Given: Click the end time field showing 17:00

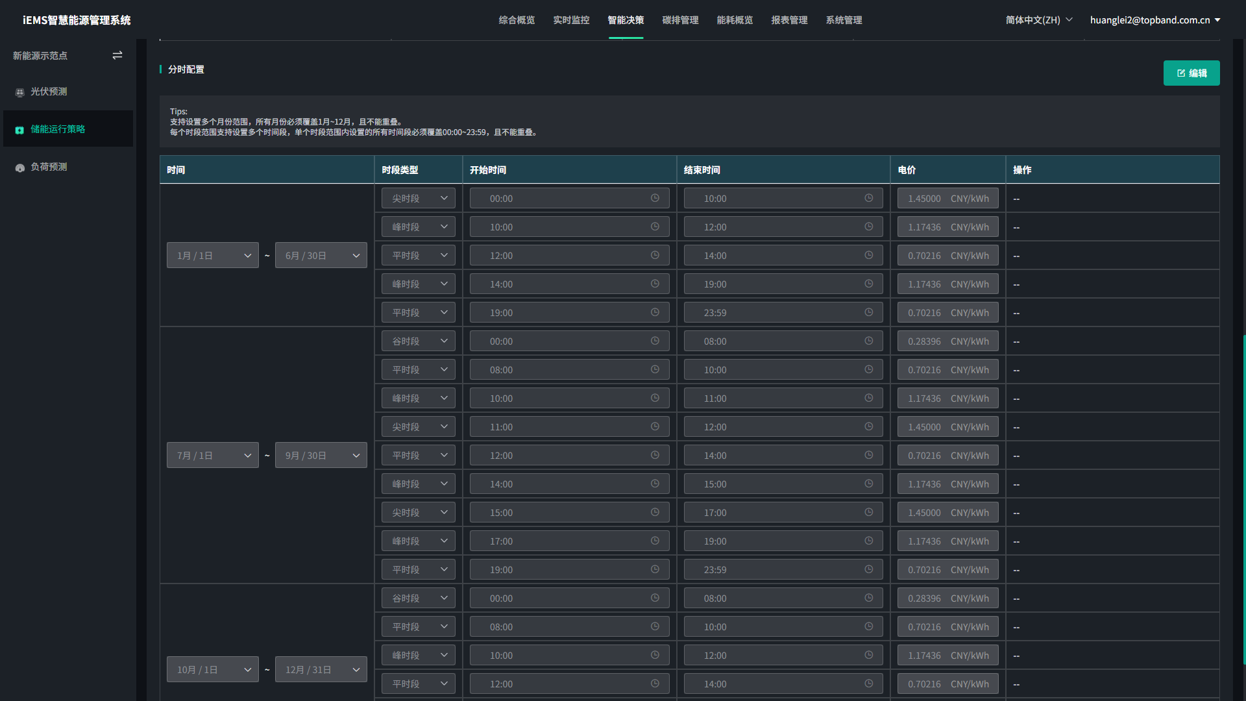Looking at the screenshot, I should point(783,513).
